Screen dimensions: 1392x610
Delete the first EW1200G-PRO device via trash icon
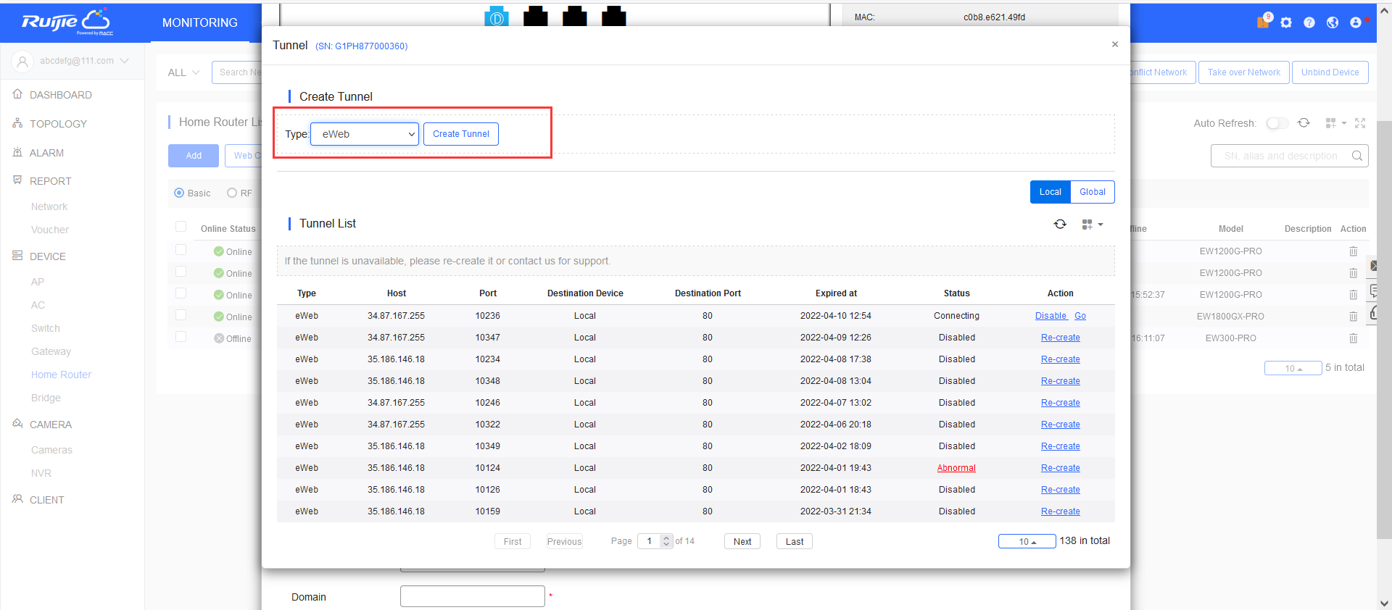click(1353, 251)
